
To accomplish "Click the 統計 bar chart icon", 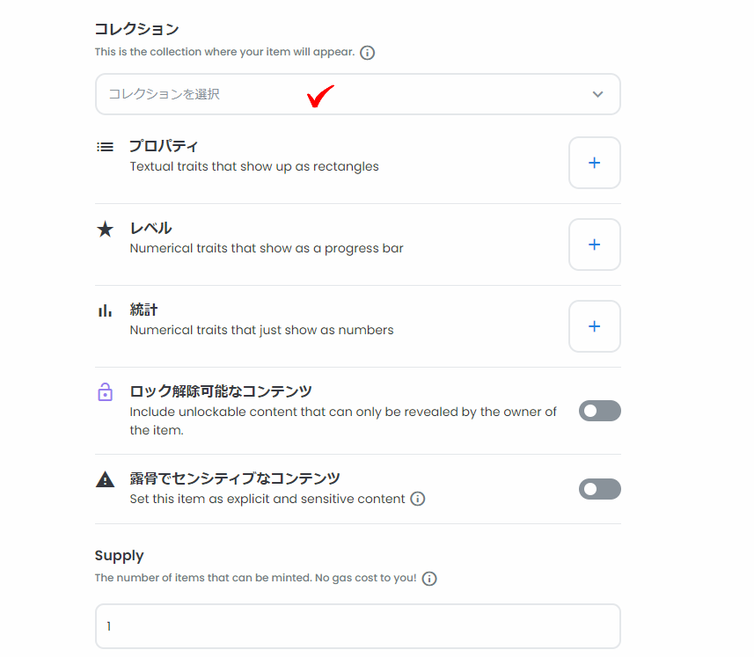I will [105, 311].
